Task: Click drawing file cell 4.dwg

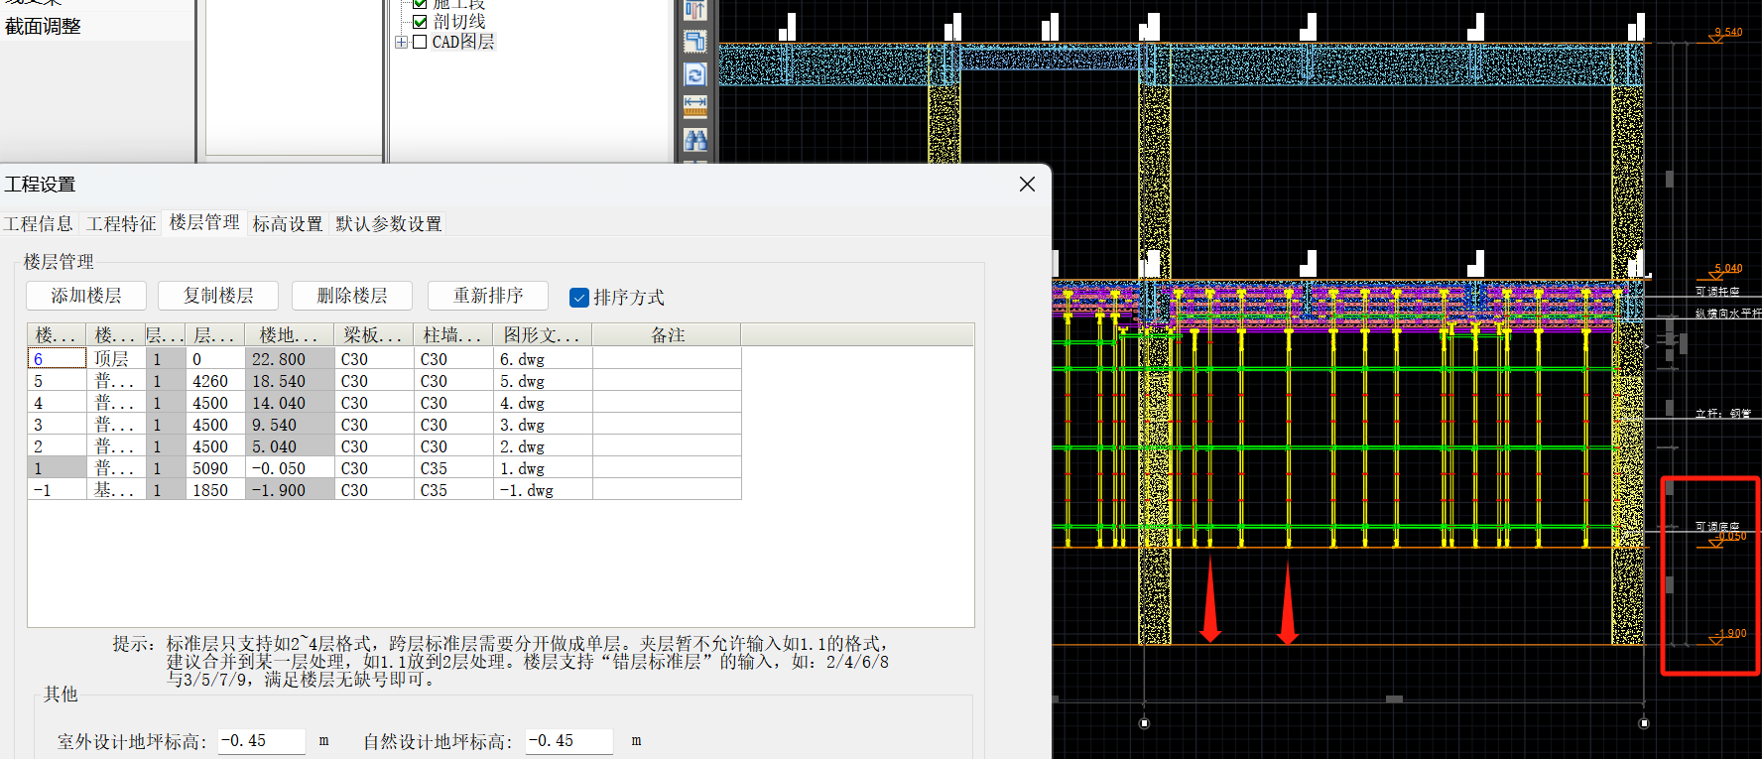Action: point(543,402)
